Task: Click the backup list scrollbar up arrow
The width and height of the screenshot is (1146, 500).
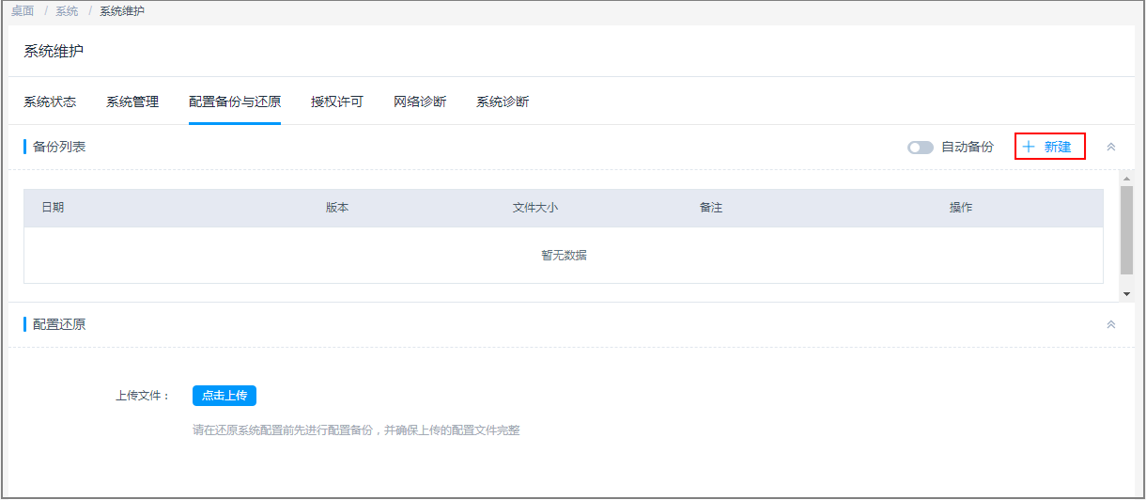Action: point(1127,178)
